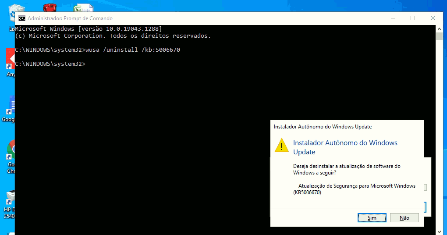Screen dimensions: 447x235
Task: Minimize the Command Prompt window
Action: [393, 18]
